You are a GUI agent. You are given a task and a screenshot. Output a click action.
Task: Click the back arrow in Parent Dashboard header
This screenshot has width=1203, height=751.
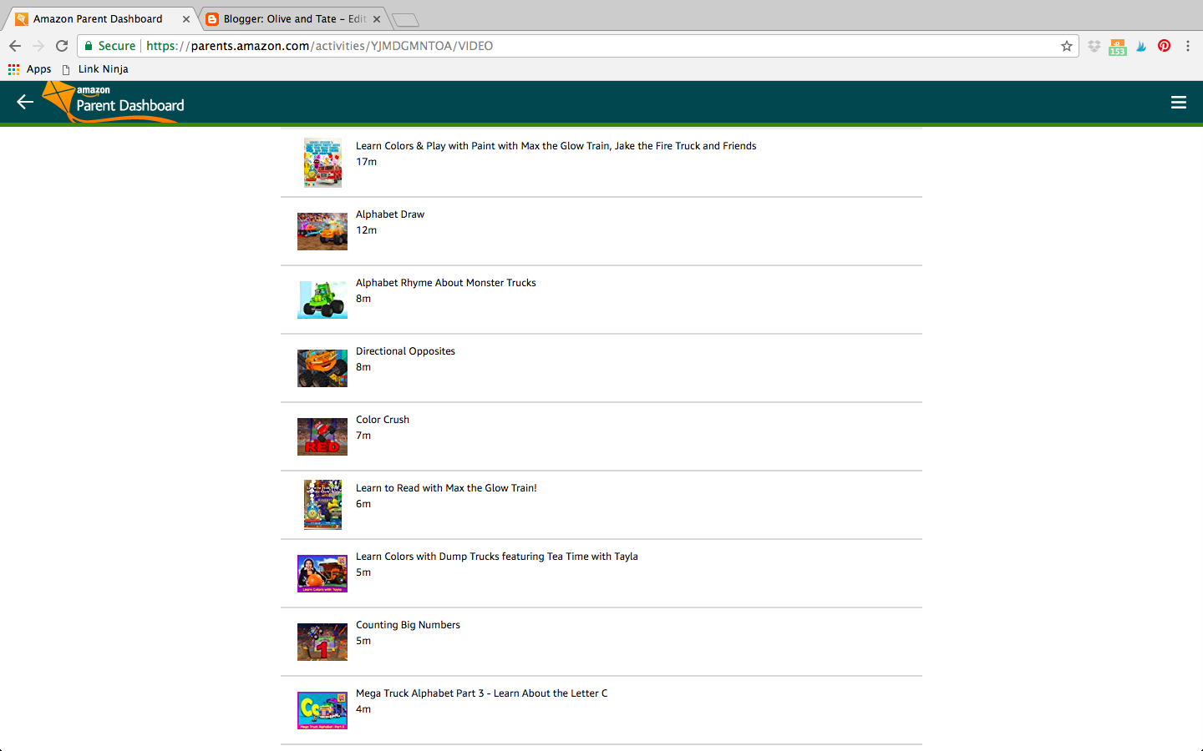[25, 102]
